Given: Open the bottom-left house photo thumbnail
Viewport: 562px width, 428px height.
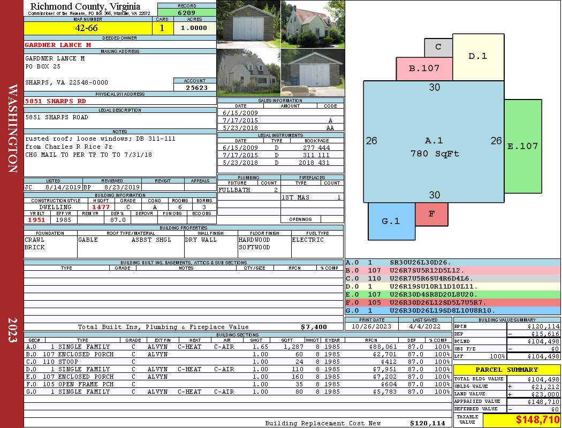Looking at the screenshot, I should [248, 73].
